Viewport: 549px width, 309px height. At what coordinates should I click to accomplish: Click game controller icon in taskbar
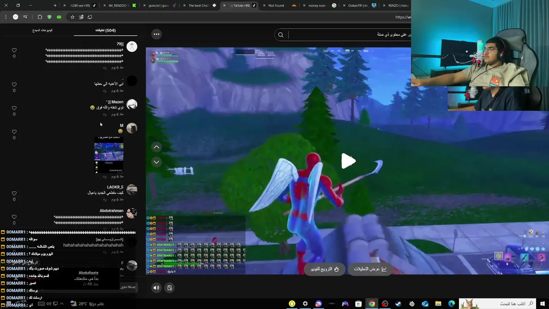coord(345,304)
